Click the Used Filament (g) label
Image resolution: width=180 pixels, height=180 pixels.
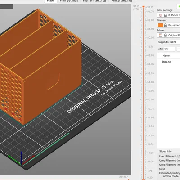(170, 156)
